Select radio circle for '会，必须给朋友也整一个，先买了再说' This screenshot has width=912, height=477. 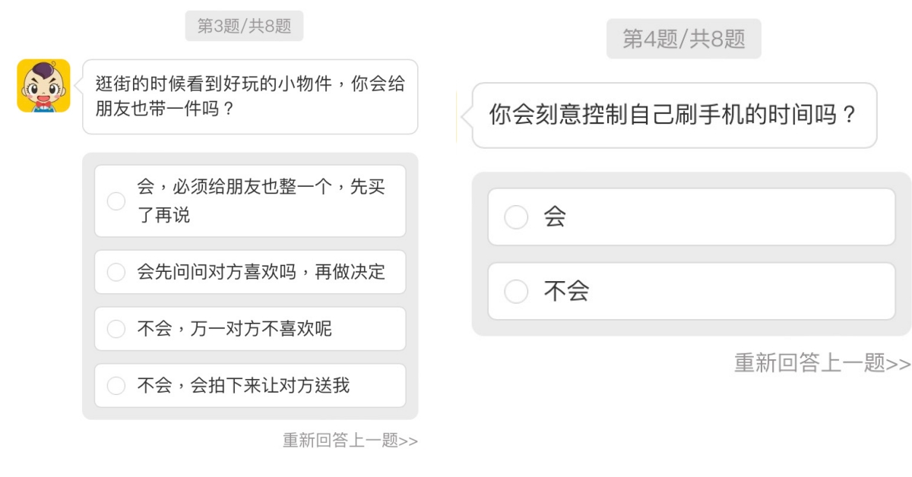116,201
